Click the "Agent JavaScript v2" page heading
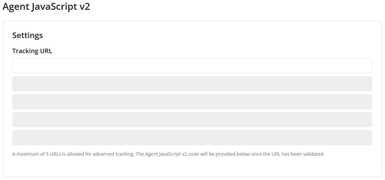Viewport: 385px width, 180px height. (46, 7)
